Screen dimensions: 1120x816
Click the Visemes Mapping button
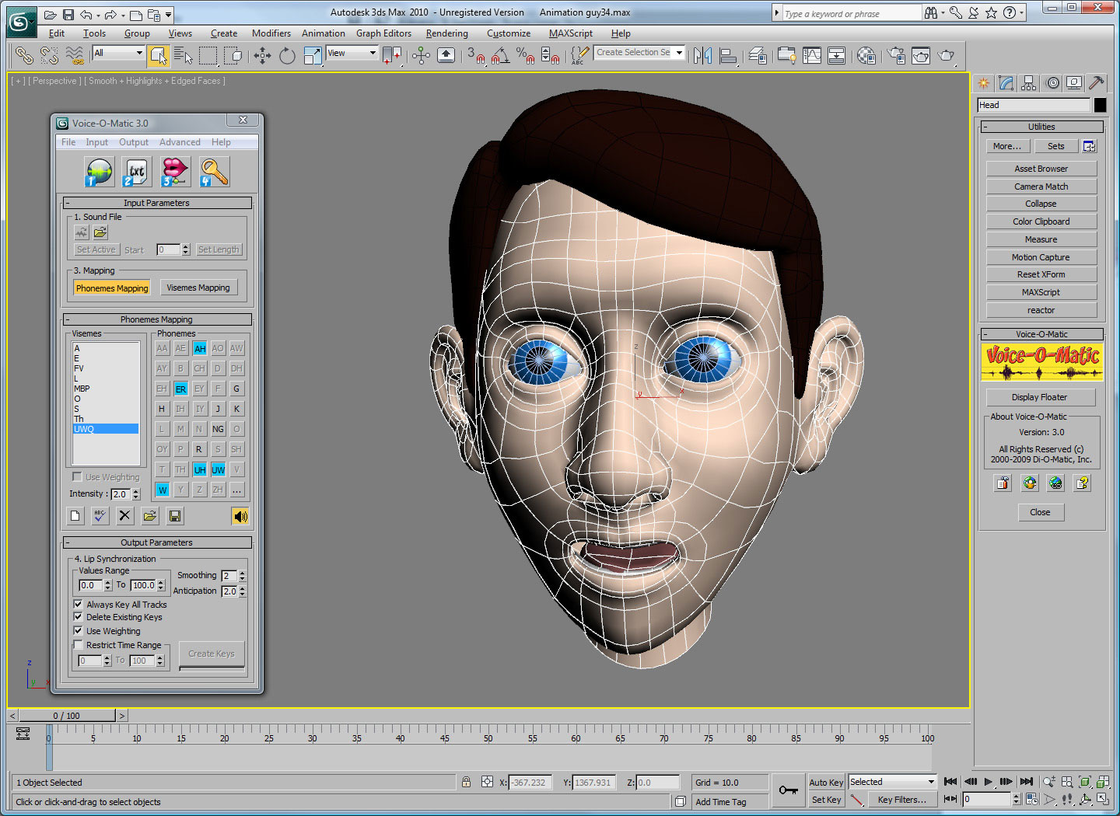point(198,288)
